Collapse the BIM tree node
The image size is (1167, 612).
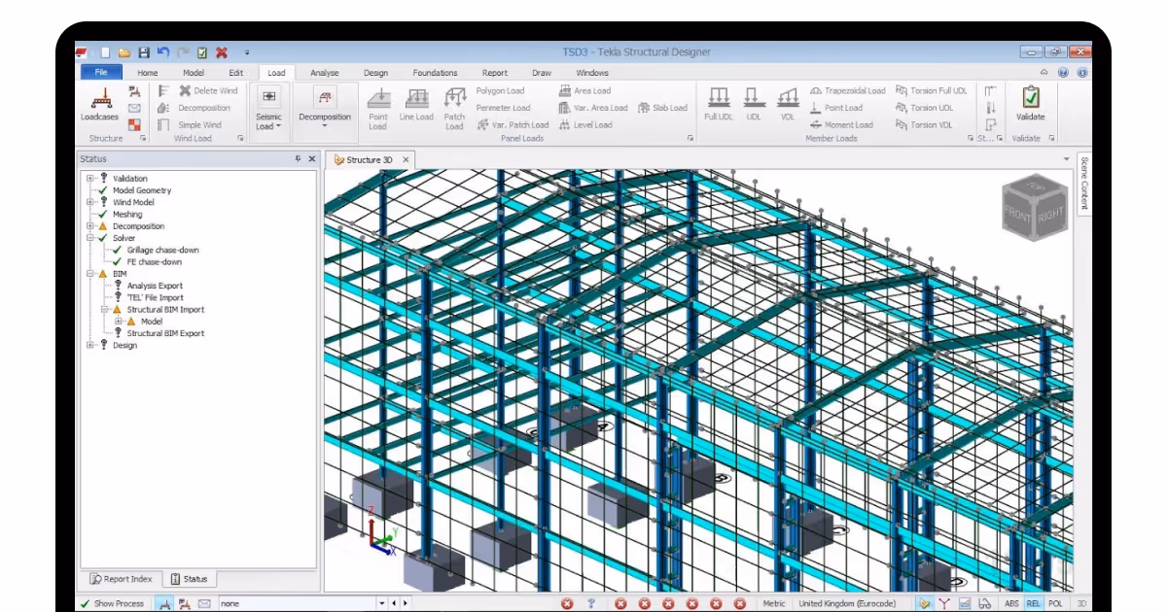(x=89, y=274)
